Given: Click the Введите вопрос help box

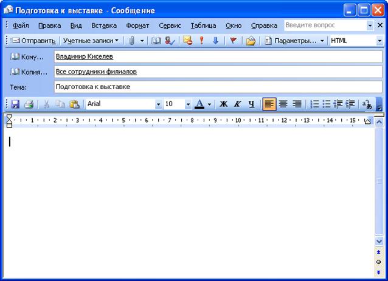Looking at the screenshot, I should [325, 25].
